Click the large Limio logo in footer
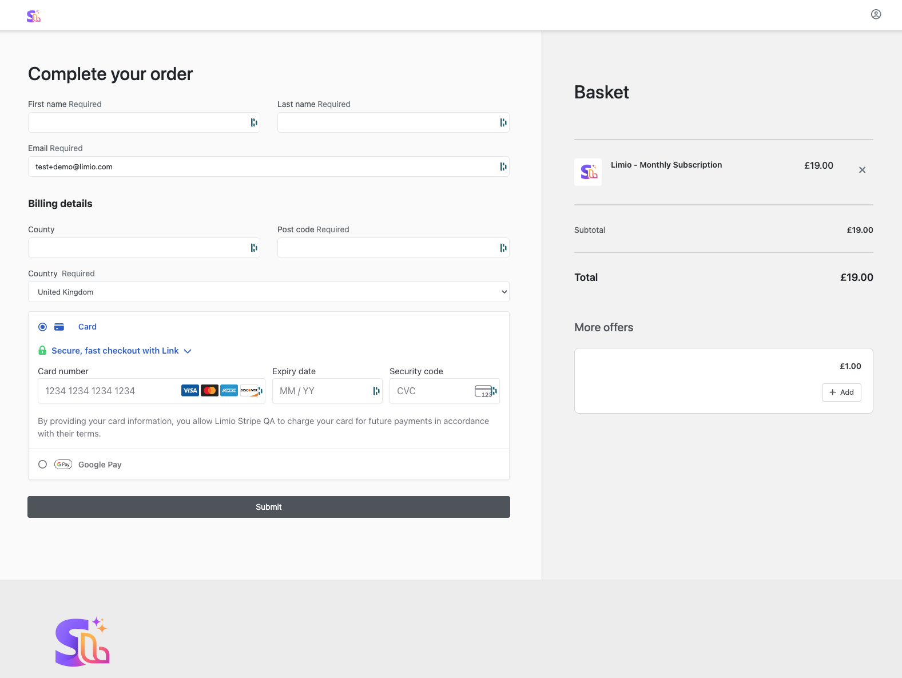 pos(82,641)
